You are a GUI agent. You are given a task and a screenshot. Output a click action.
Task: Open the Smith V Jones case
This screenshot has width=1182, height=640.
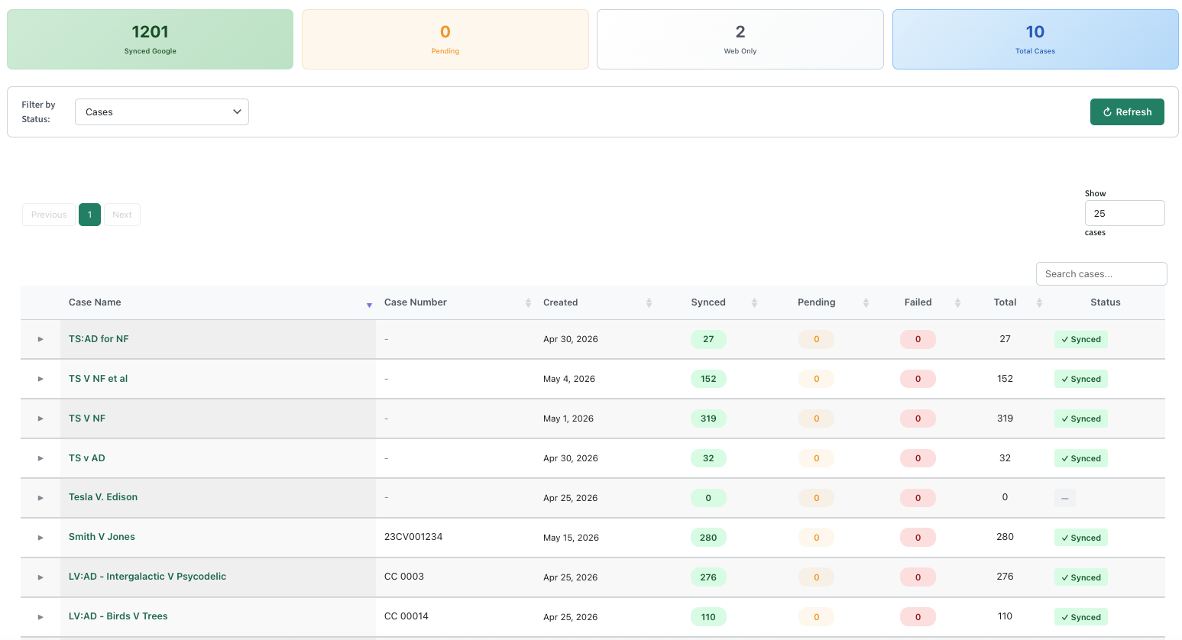click(102, 537)
